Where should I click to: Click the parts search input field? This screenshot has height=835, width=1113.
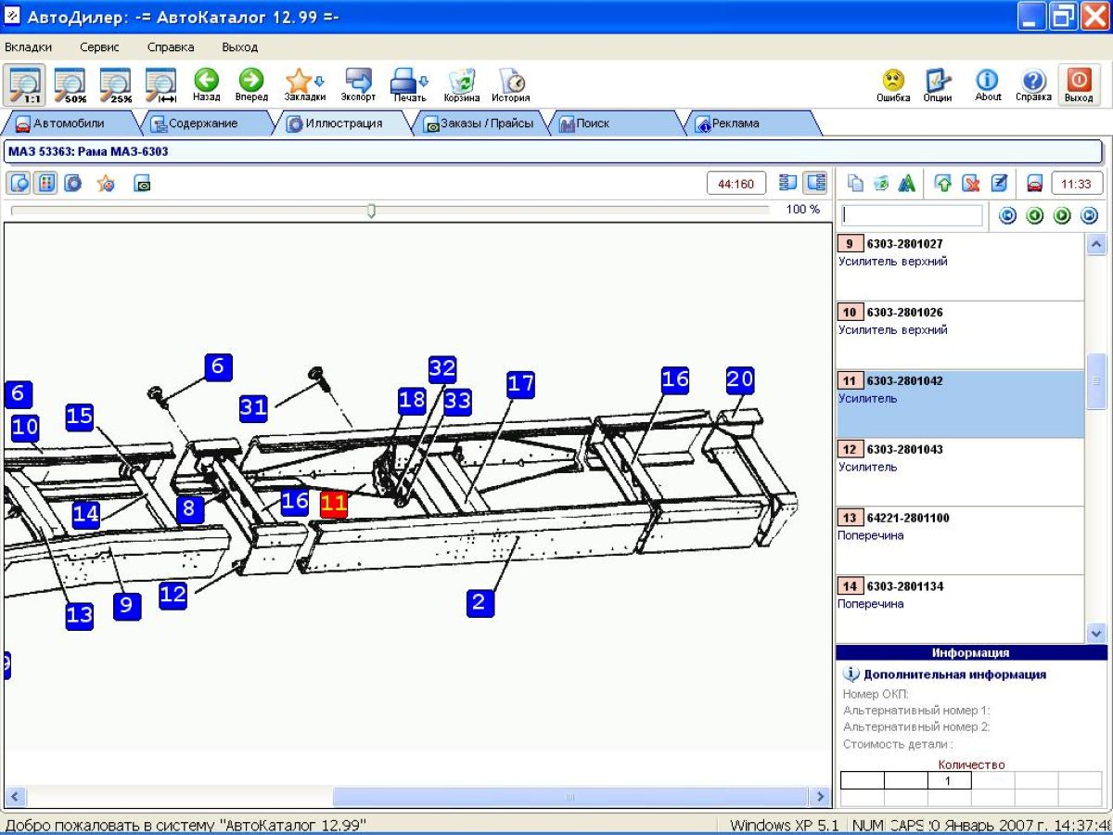tap(912, 215)
